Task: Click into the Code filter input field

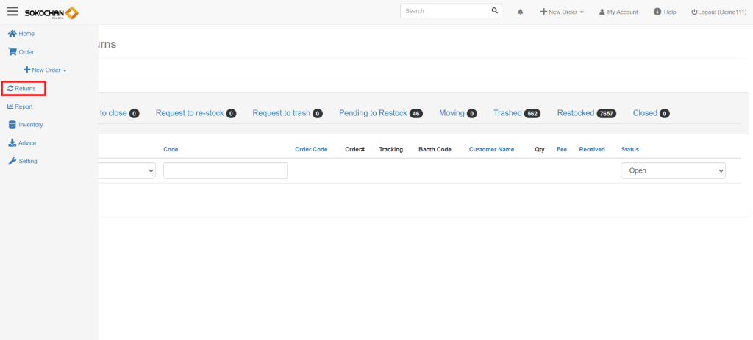Action: coord(225,170)
